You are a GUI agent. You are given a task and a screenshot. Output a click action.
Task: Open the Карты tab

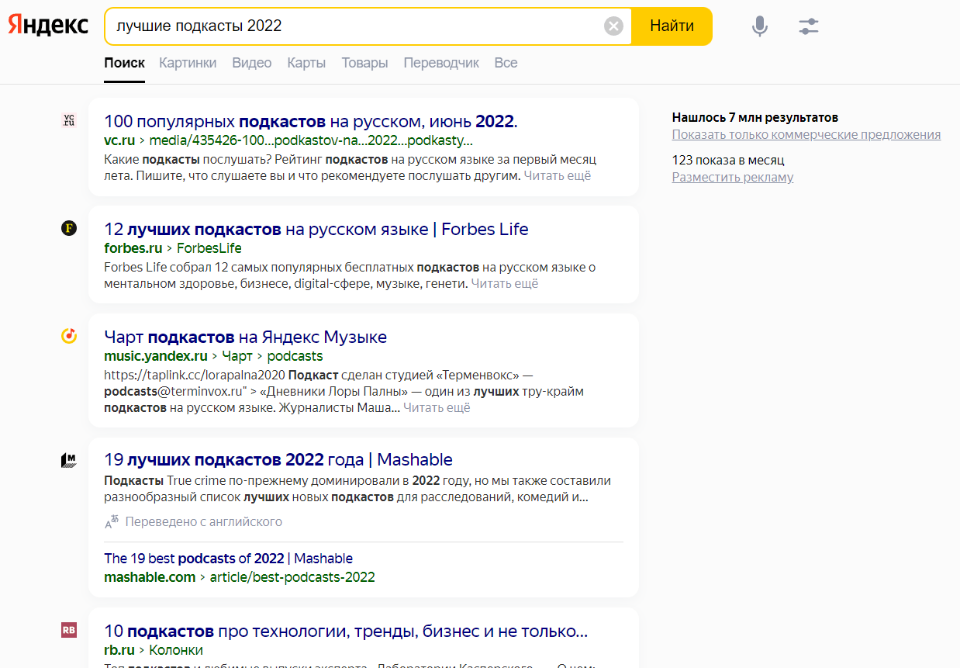click(306, 63)
